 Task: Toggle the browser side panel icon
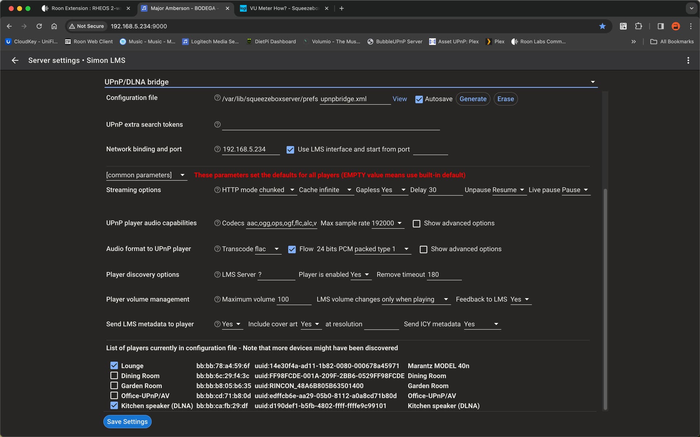click(661, 26)
